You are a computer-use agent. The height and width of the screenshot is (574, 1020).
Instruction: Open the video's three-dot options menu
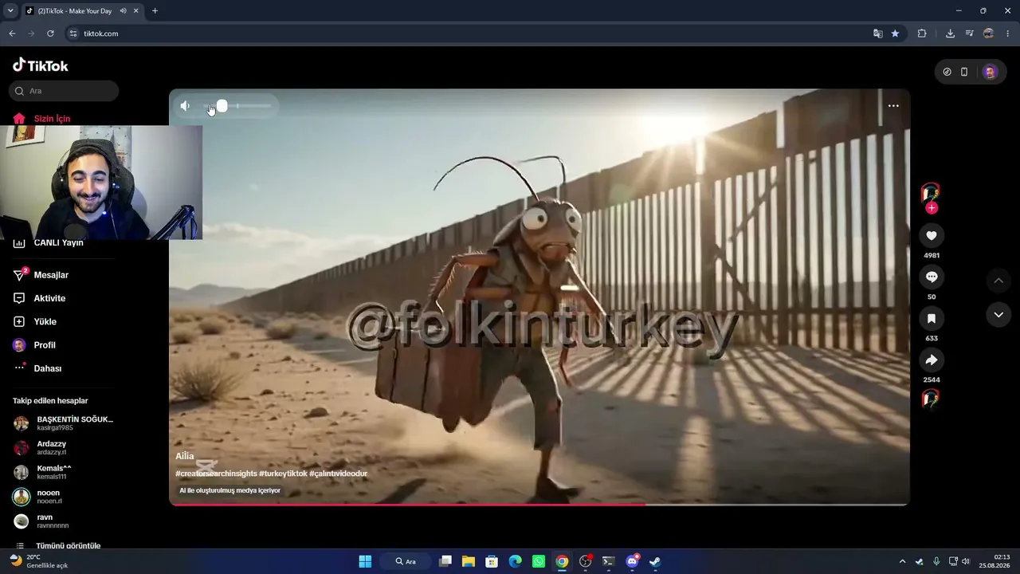[893, 106]
